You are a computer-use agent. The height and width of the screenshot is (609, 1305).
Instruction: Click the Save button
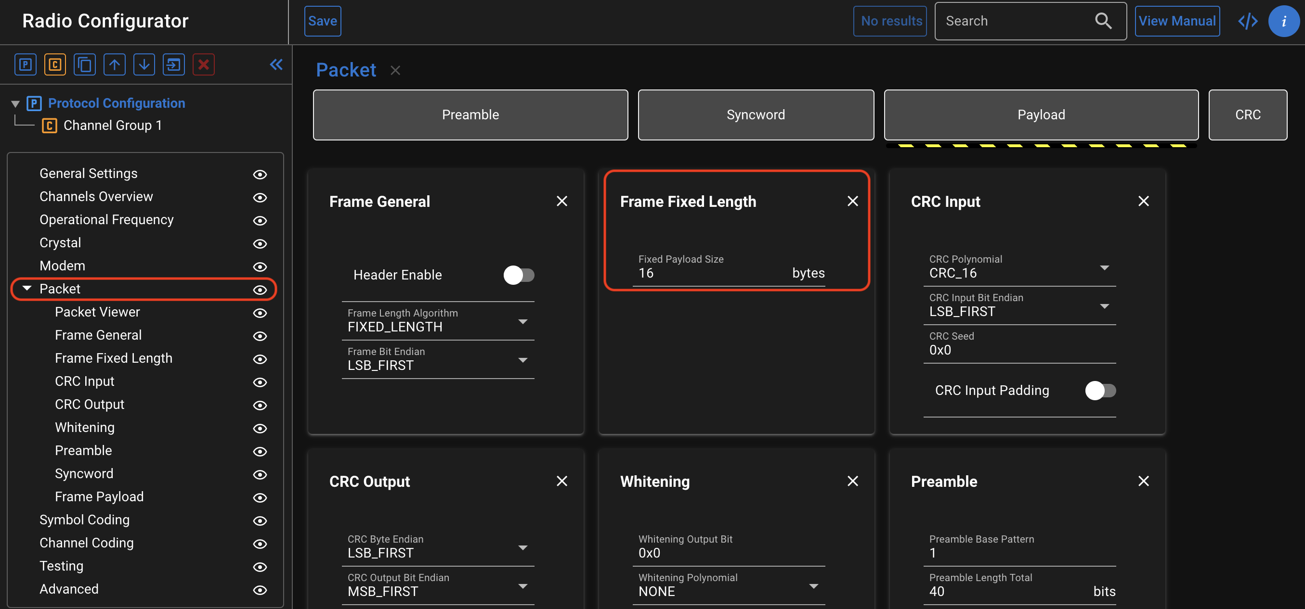(x=322, y=21)
